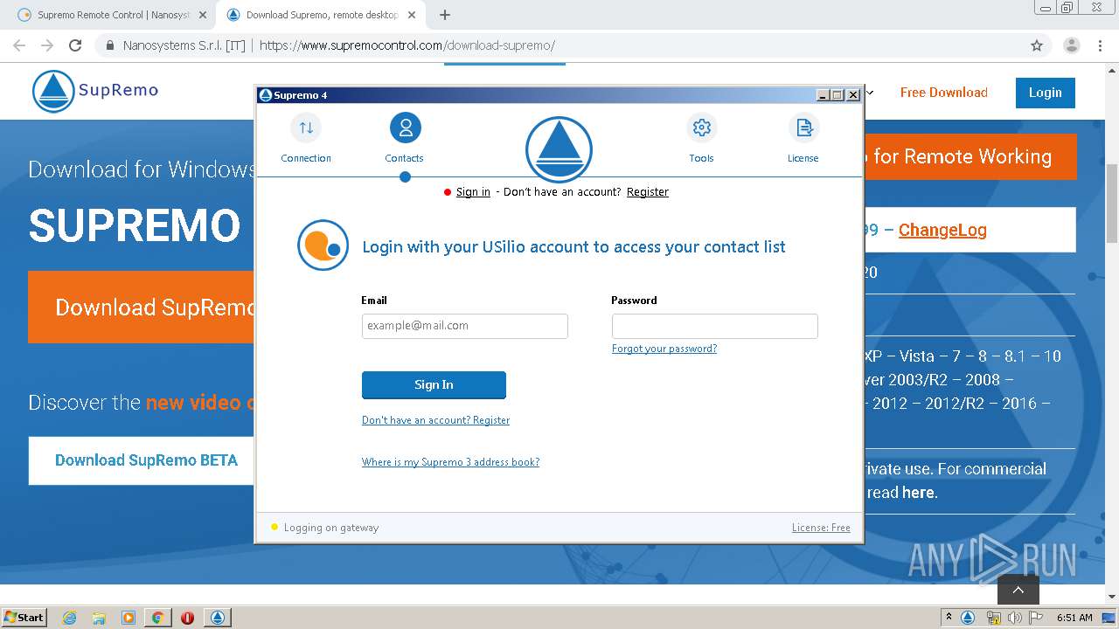Click the Sign in link at top

[473, 192]
